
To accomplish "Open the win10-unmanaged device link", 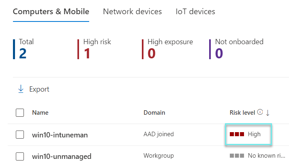I will 62,156.
